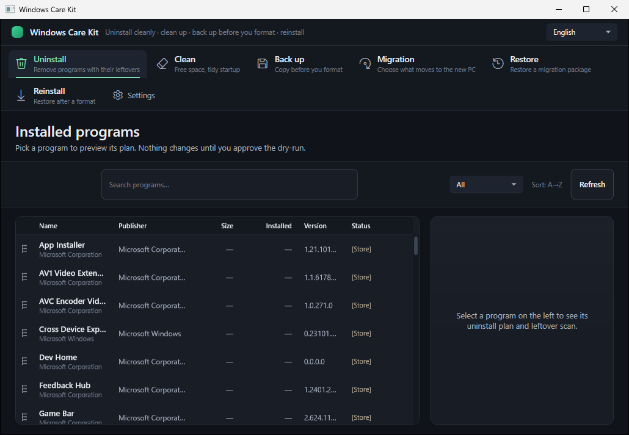Click the Microsoft Corporat... publisher in the App Installer row
The width and height of the screenshot is (629, 435).
151,250
